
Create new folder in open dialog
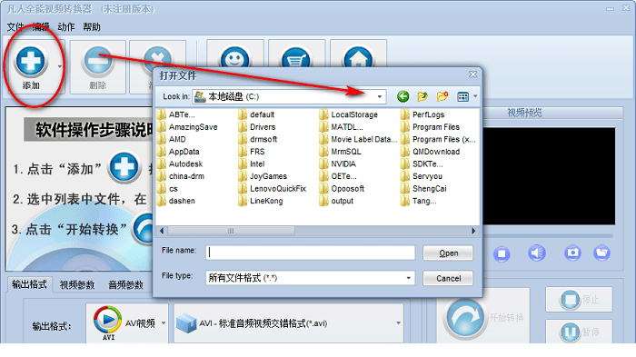pyautogui.click(x=442, y=96)
